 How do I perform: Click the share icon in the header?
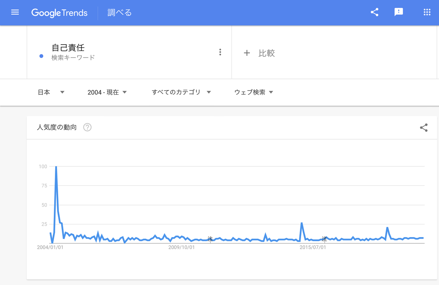click(374, 12)
